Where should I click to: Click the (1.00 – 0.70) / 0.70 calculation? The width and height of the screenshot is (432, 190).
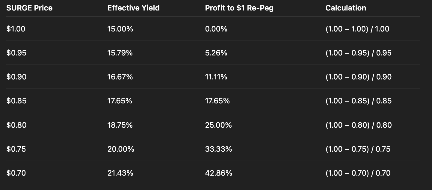358,173
